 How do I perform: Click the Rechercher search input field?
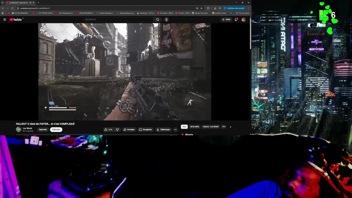(x=118, y=20)
